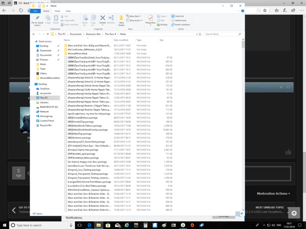Click Select all in ribbon
The image size is (306, 229).
(177, 16)
